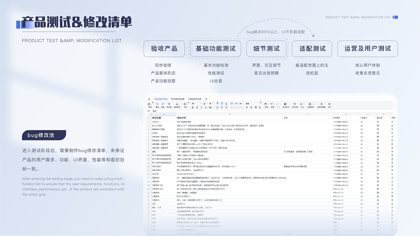
Task: Toggle underline formatting
Action: pos(206,108)
